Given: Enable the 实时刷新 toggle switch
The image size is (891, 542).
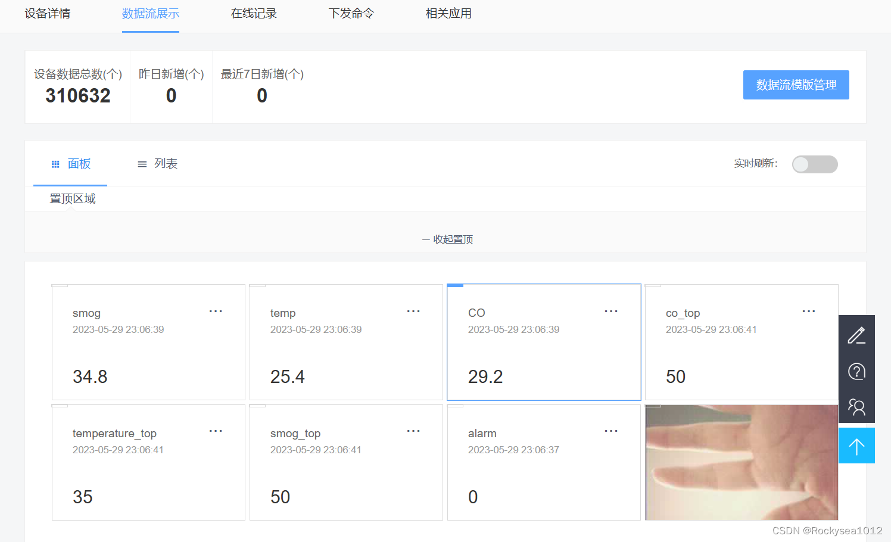Looking at the screenshot, I should tap(815, 164).
